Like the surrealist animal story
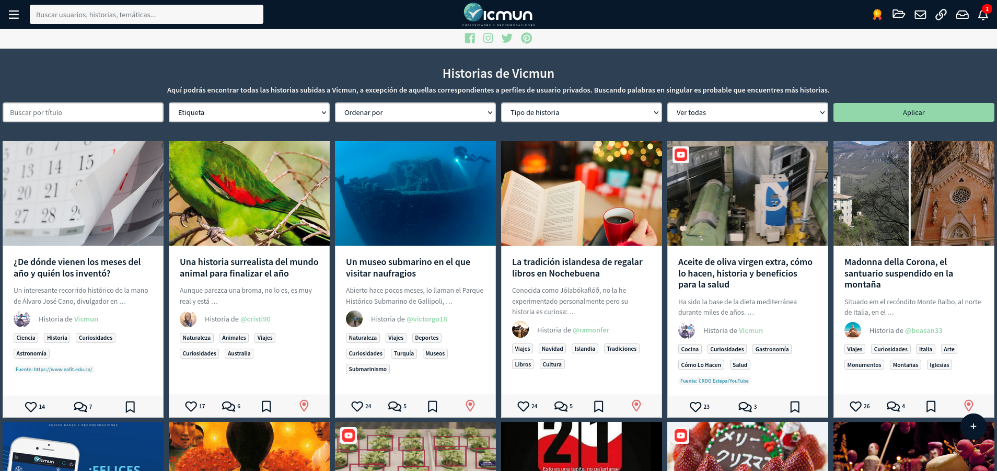Viewport: 997px width, 471px height. pyautogui.click(x=191, y=406)
